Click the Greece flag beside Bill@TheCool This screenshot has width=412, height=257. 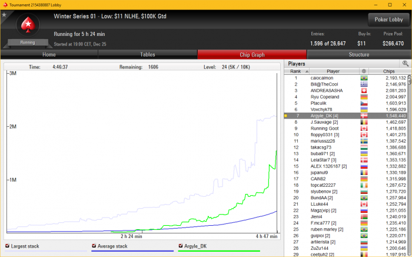[364, 84]
